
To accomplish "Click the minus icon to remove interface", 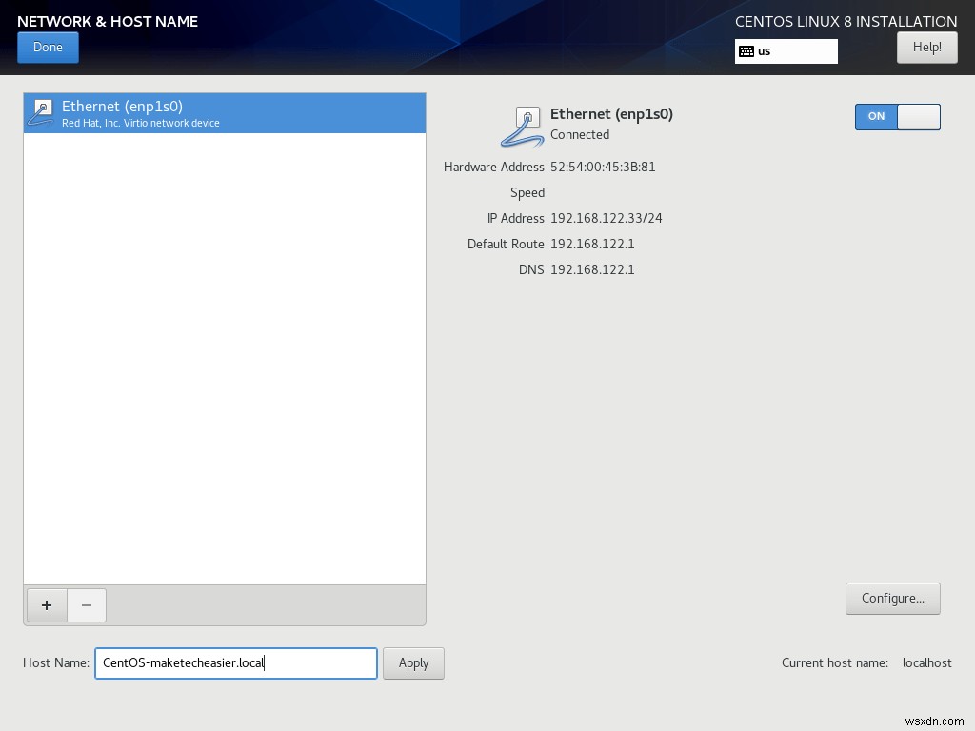I will (x=86, y=605).
